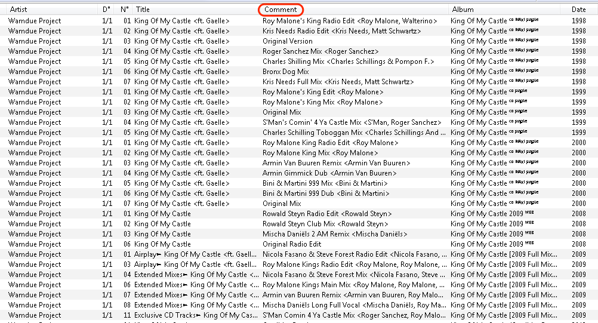Select the "Kris Needs Radio Edit" comment cell

click(x=342, y=31)
